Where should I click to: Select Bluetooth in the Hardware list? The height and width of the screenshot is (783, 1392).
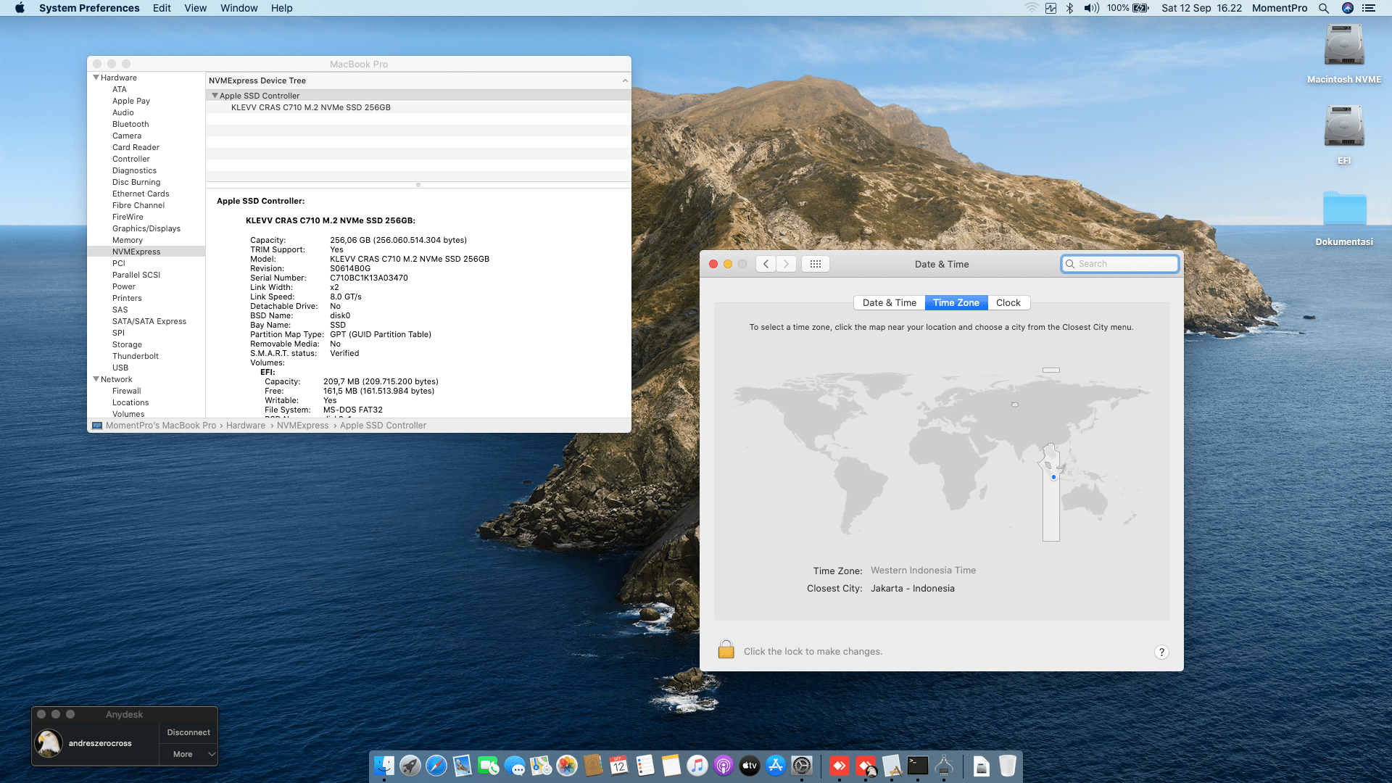(x=130, y=124)
